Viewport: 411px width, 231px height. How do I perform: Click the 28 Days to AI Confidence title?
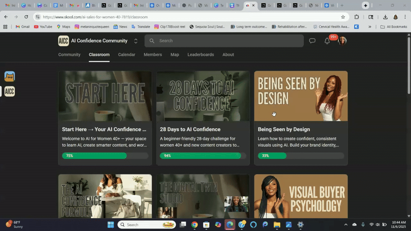click(x=190, y=130)
